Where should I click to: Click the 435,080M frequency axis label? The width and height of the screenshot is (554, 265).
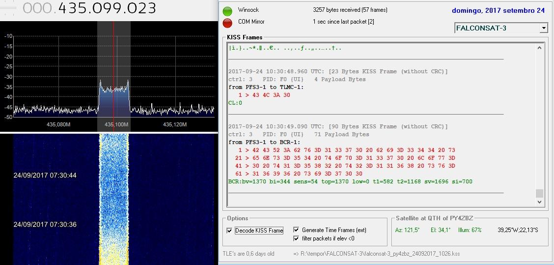[58, 124]
